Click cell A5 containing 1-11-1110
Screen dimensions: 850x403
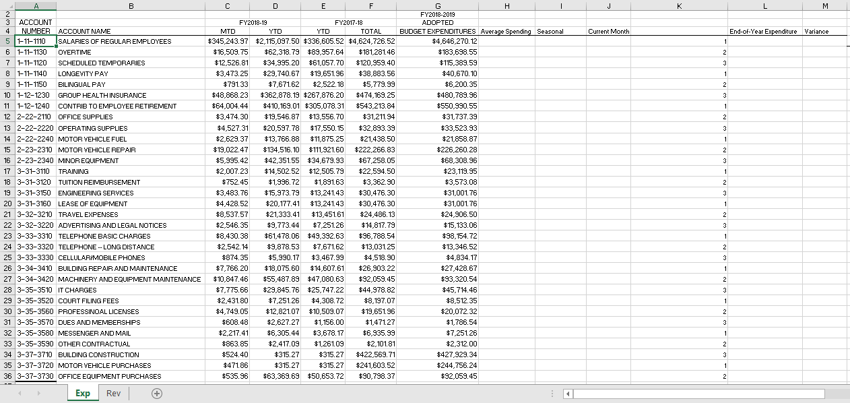[36, 41]
